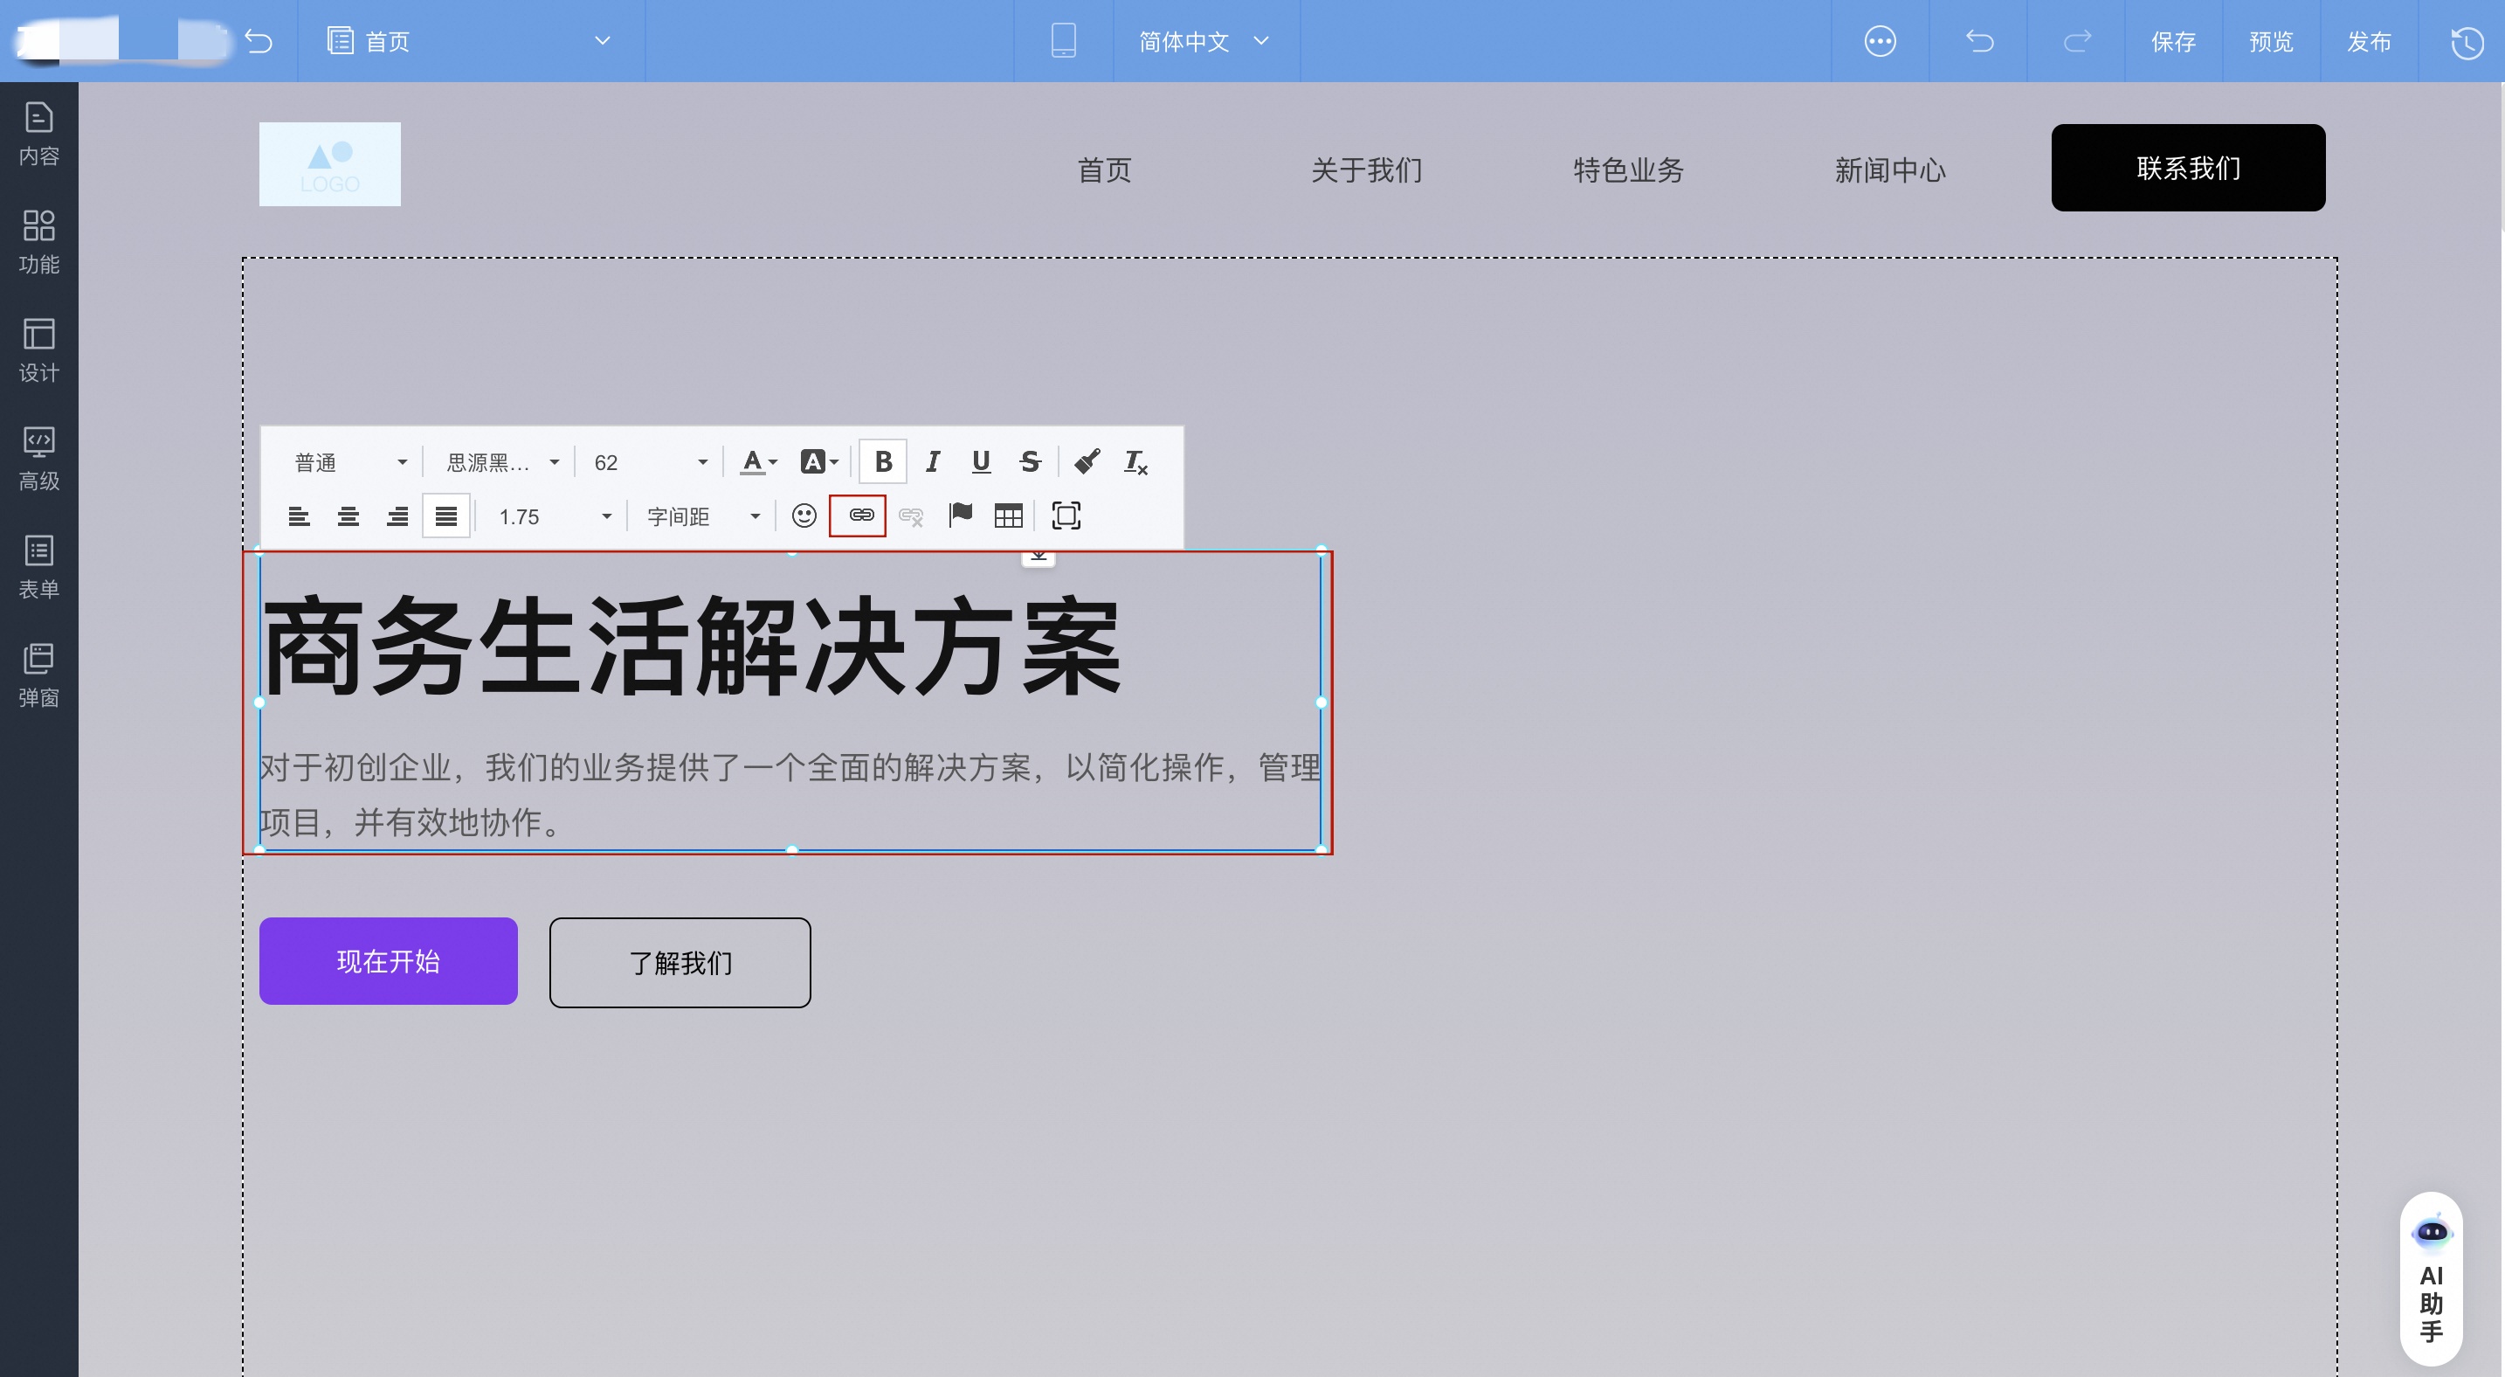Open the 设计 panel in the left sidebar

click(39, 351)
